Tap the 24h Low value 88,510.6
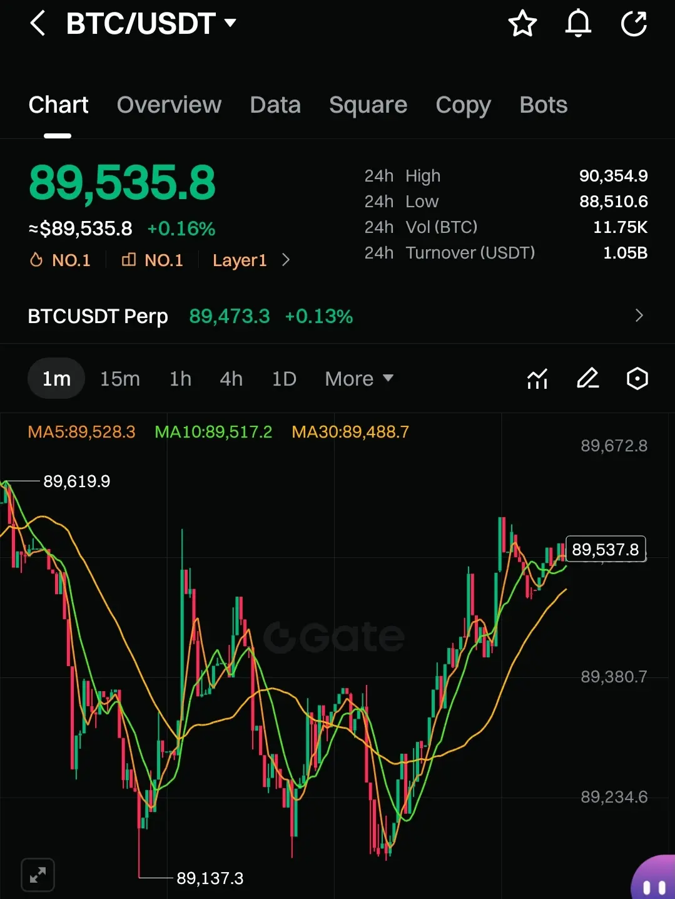Screen dimensions: 675x899 pyautogui.click(x=613, y=202)
